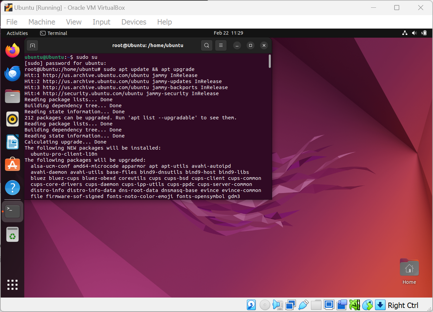The height and width of the screenshot is (312, 433).
Task: Click the battery power icon in top bar
Action: pos(424,33)
